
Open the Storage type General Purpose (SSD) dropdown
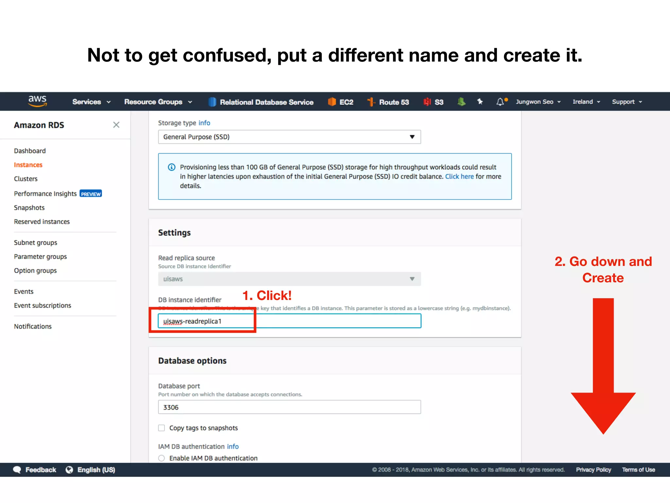coord(290,137)
